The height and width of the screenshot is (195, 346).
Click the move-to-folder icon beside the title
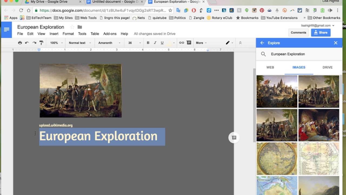[80, 27]
